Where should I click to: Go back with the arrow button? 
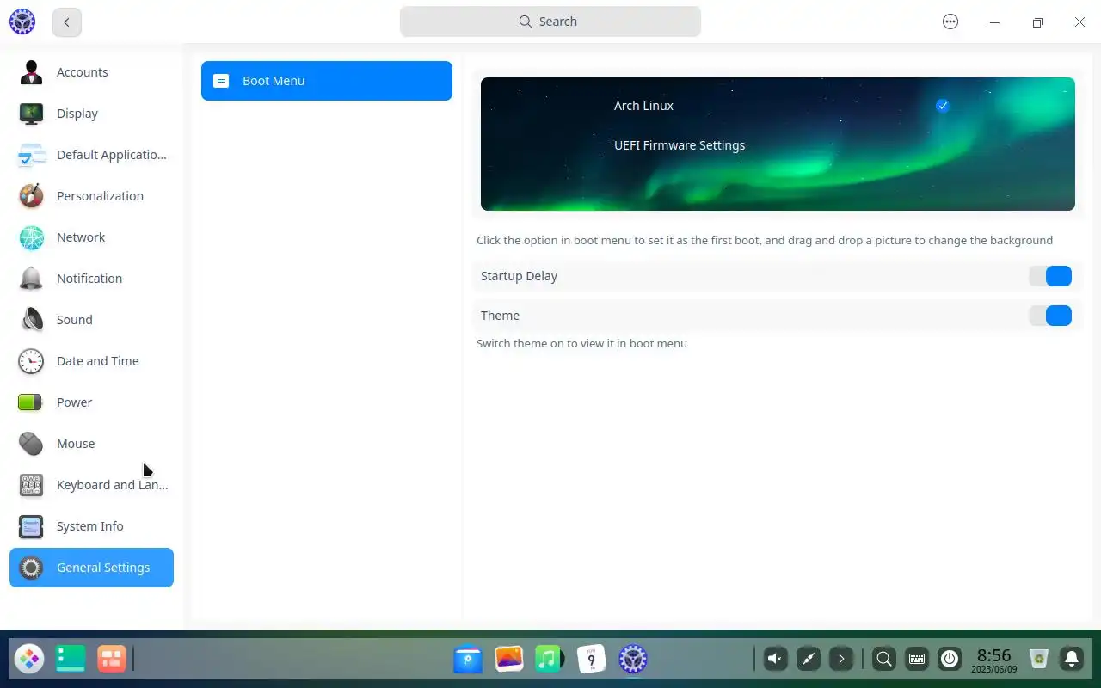point(67,22)
